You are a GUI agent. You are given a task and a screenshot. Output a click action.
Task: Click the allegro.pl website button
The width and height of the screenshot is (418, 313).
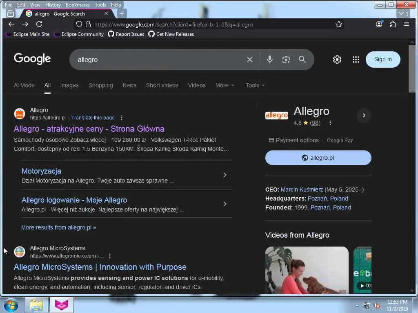click(x=318, y=158)
